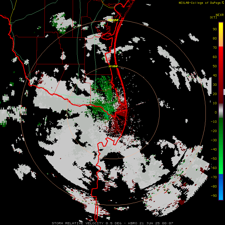Click the -90 value on velocity scale
Image resolution: width=225 pixels, height=225 pixels.
214,196
